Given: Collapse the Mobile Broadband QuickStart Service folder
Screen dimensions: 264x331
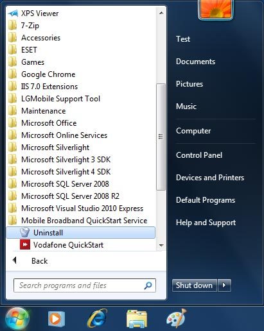Looking at the screenshot, I should coord(78,221).
